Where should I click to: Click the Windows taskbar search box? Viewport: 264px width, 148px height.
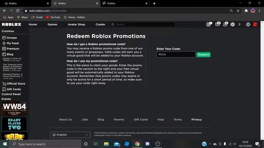click(x=45, y=144)
